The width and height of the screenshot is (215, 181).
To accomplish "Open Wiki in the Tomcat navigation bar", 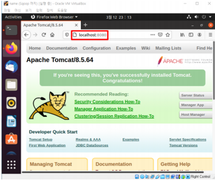I will [146, 48].
